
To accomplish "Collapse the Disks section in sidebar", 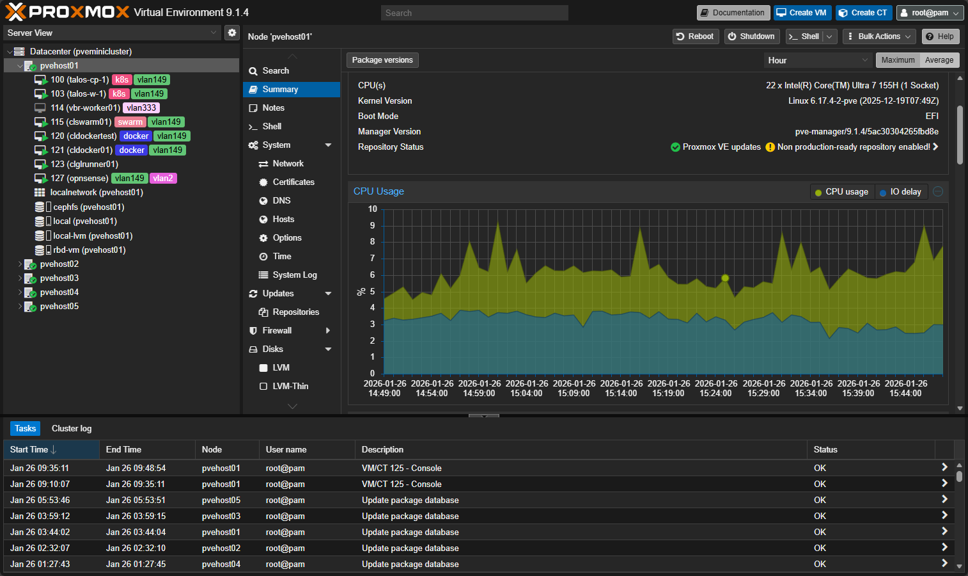I will click(x=329, y=349).
